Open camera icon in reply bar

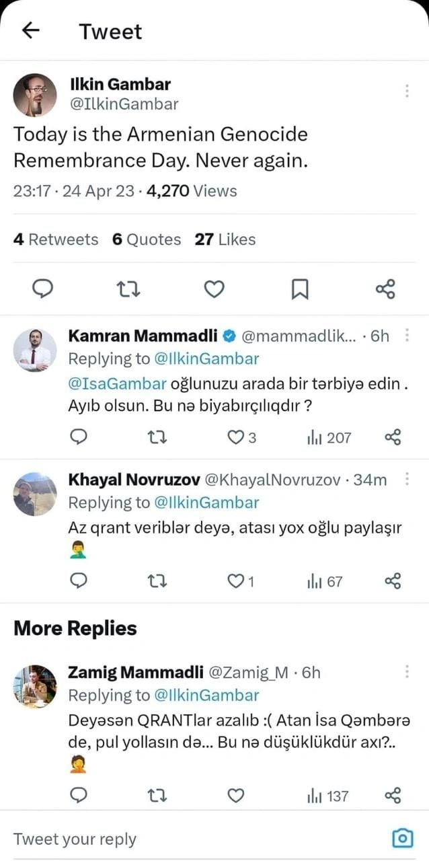click(x=402, y=837)
